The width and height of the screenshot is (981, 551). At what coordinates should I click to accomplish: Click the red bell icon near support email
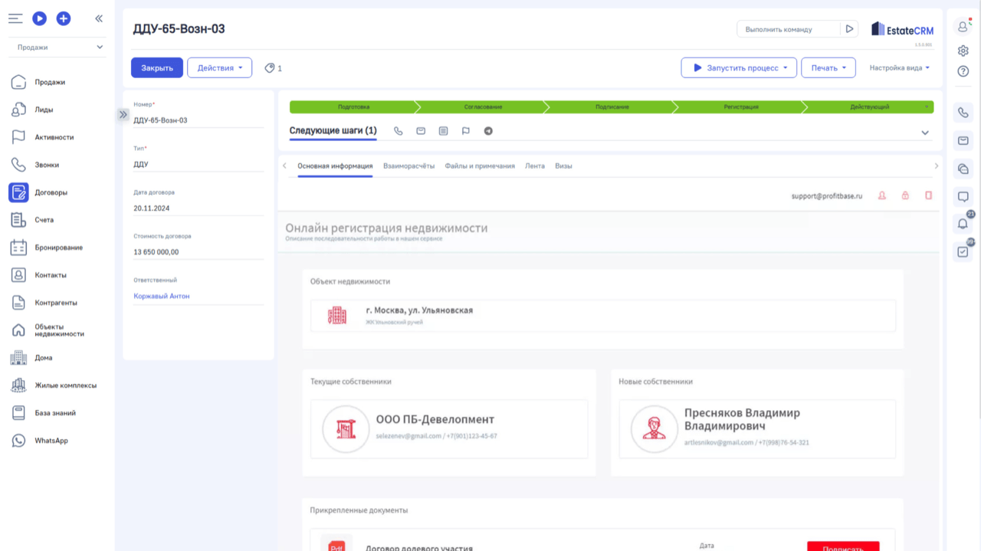coord(882,196)
